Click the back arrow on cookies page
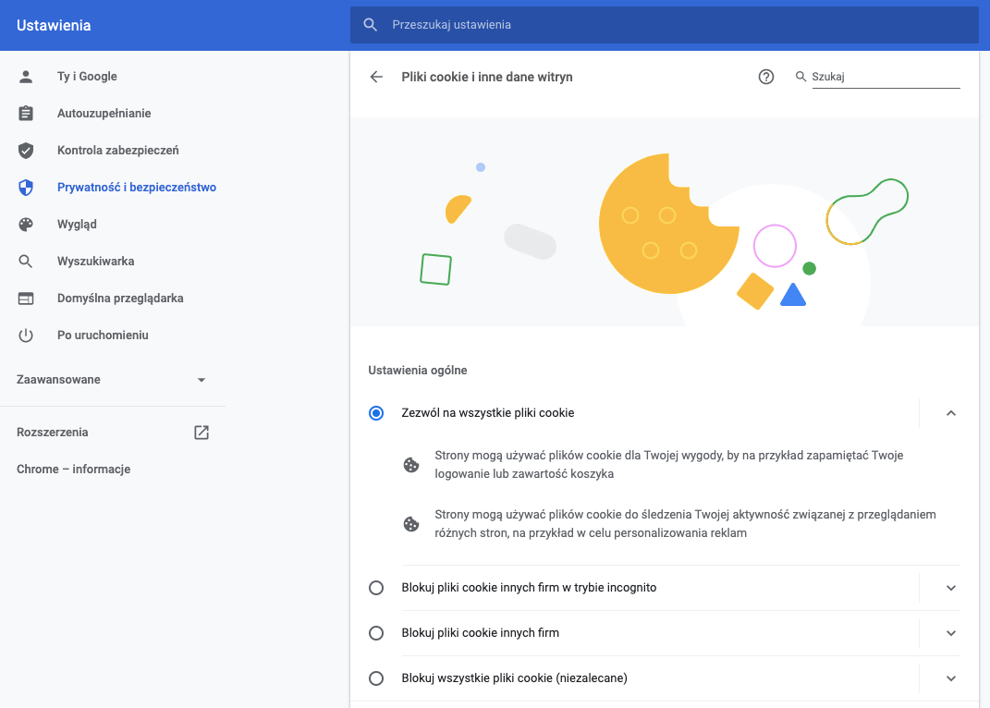This screenshot has width=990, height=708. pyautogui.click(x=376, y=77)
